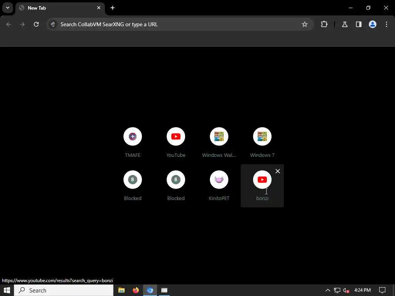Open the three-dot Chrome menu
The image size is (395, 296).
tap(387, 24)
